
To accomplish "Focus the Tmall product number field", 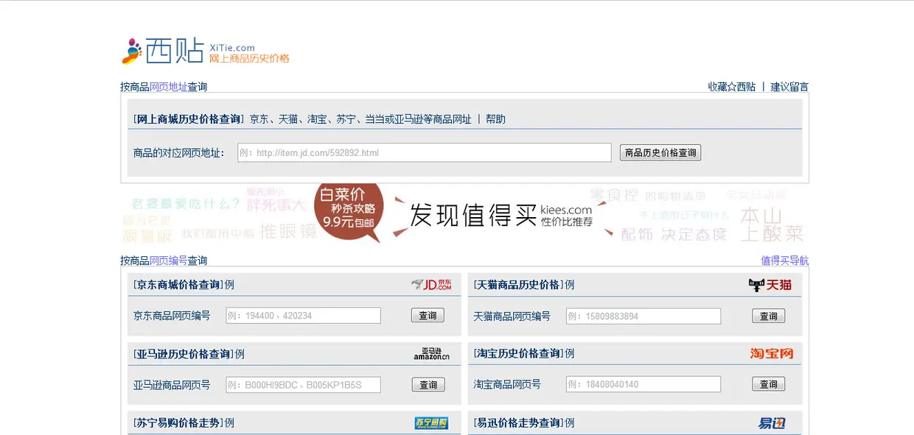I will tap(643, 316).
